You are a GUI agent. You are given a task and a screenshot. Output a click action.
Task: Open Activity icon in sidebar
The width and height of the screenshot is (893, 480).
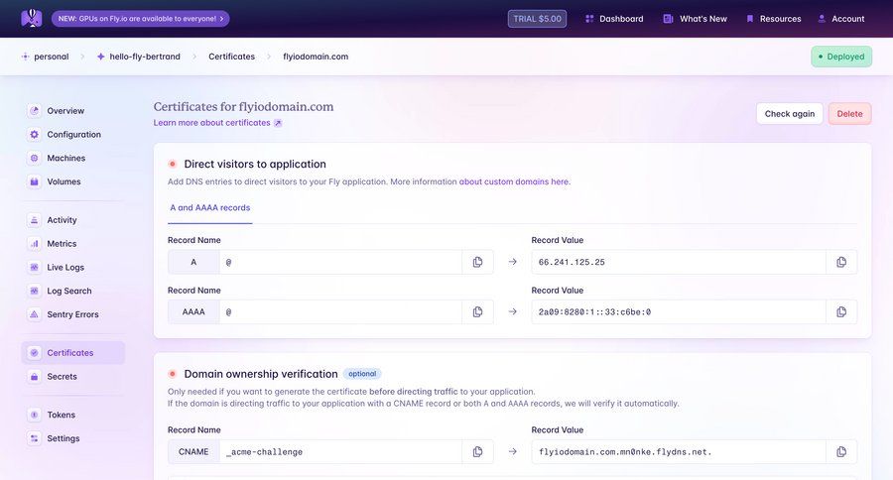[34, 220]
